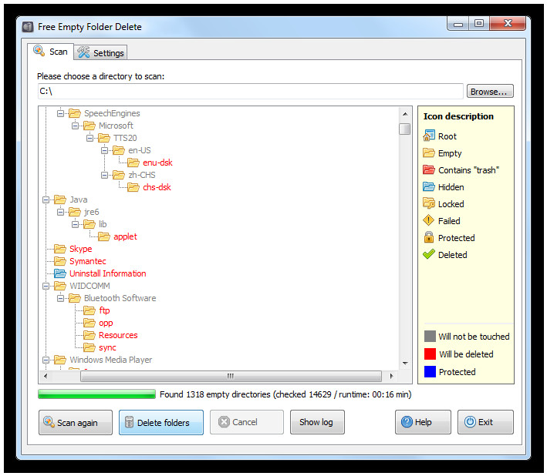The height and width of the screenshot is (476, 547).
Task: Collapse the Java tree node
Action: click(46, 199)
